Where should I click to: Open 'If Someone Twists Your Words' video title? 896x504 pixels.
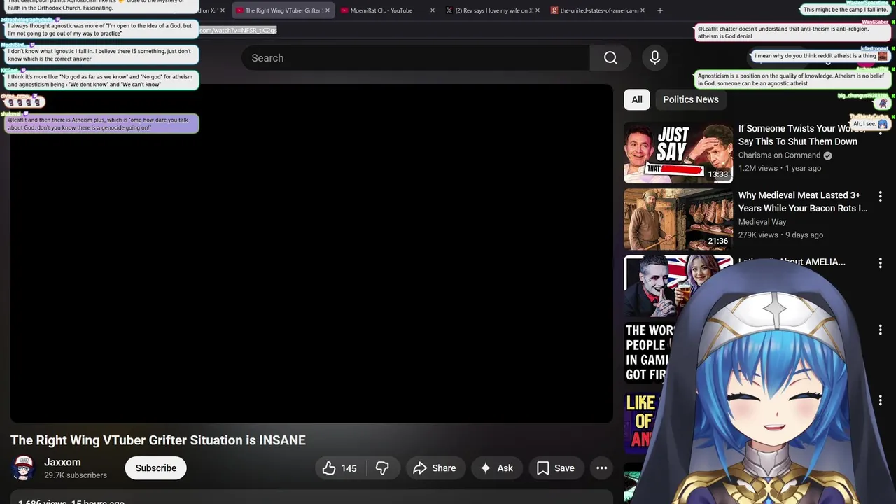[800, 135]
